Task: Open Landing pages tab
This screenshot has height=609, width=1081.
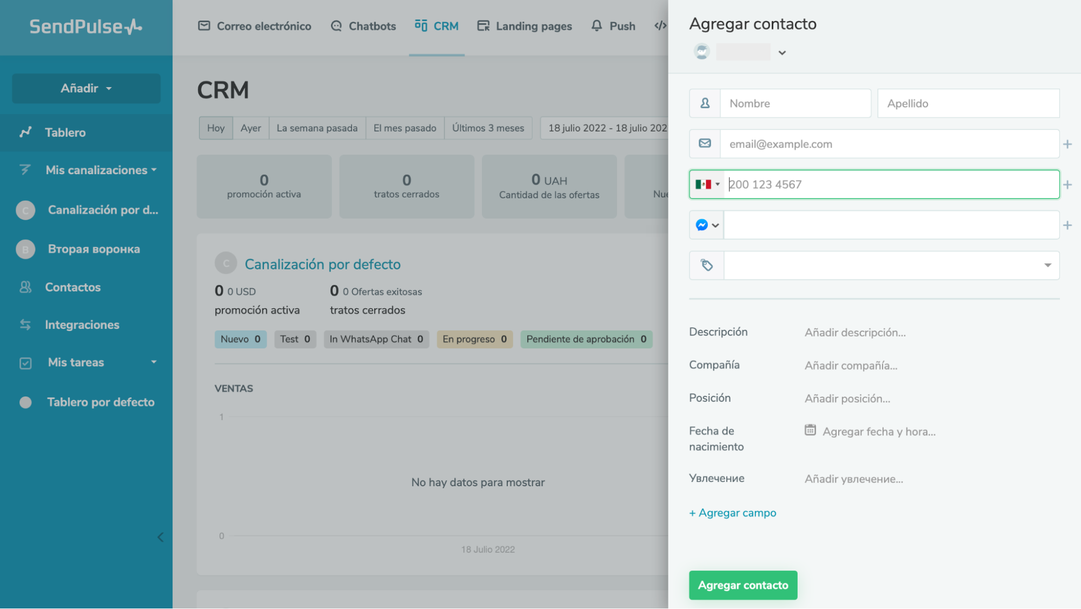Action: coord(524,26)
